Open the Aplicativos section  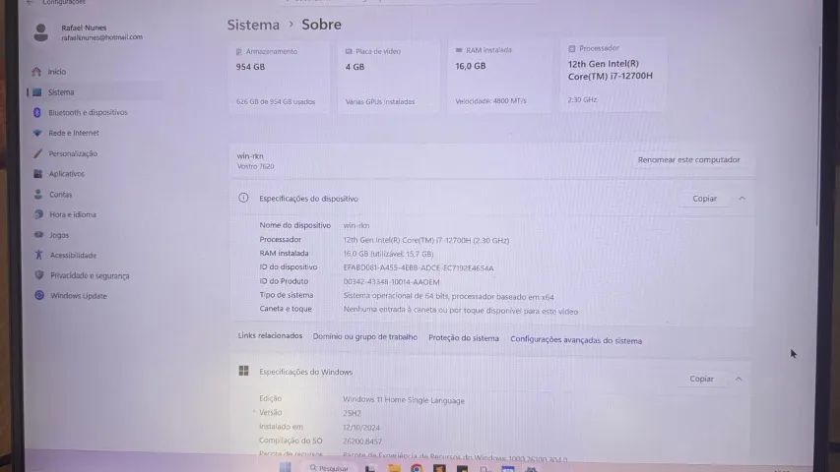pos(66,174)
